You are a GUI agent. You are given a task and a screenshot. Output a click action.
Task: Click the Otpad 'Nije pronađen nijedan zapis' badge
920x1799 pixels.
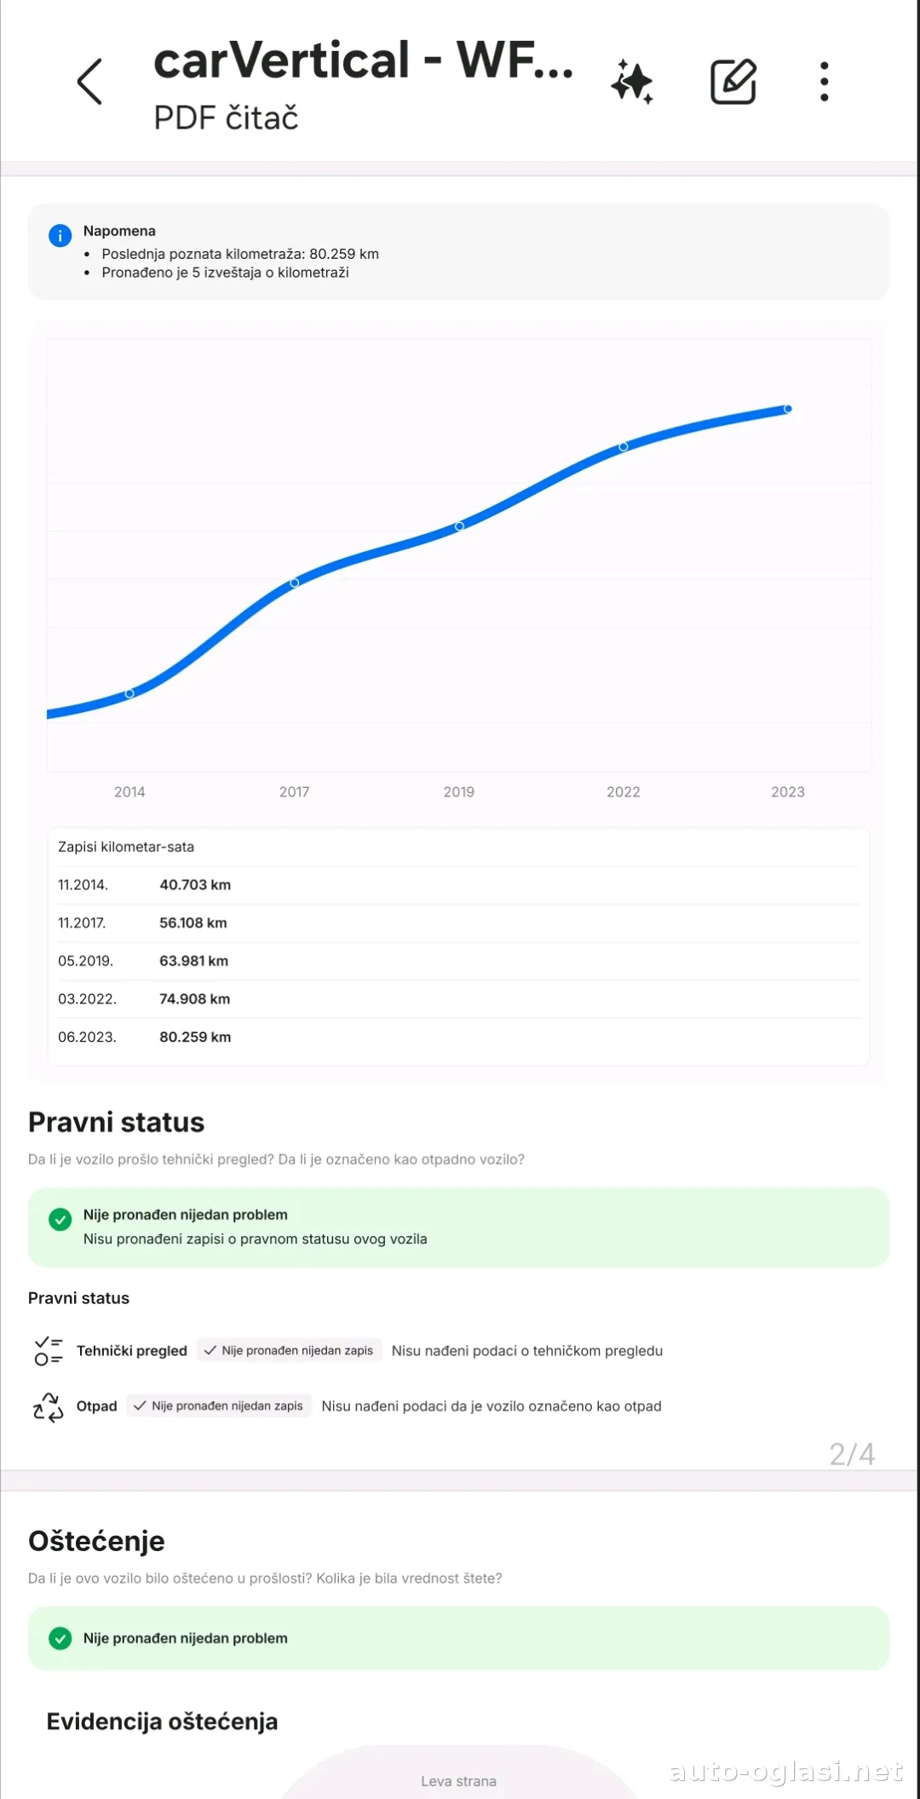click(219, 1406)
